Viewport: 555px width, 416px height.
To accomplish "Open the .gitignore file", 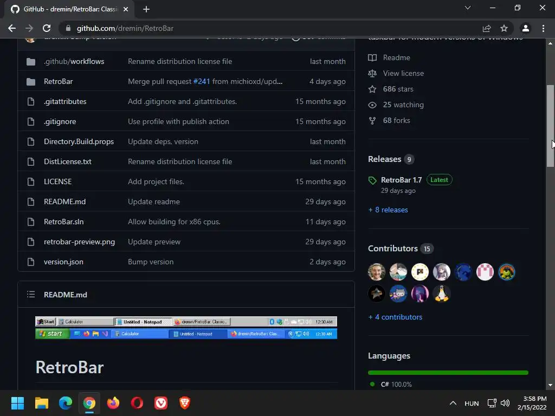I will [x=60, y=121].
